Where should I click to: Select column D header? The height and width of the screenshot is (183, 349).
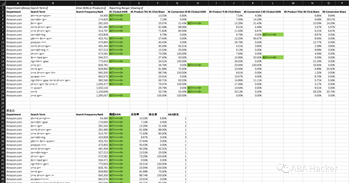coord(119,3)
